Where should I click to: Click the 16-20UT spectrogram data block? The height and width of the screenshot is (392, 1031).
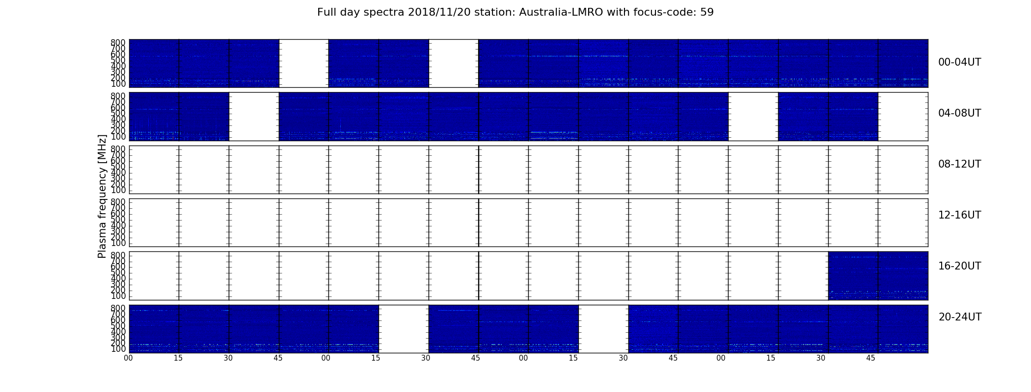coord(878,275)
